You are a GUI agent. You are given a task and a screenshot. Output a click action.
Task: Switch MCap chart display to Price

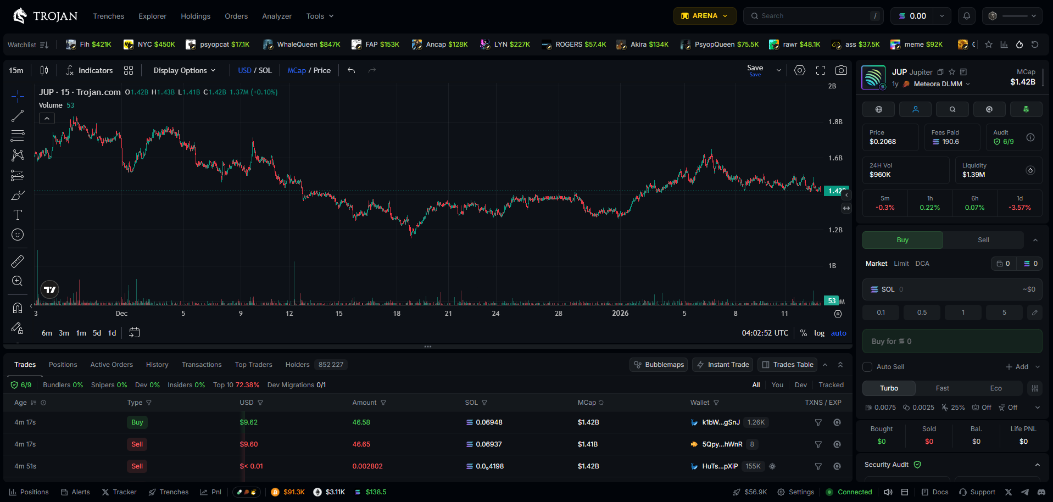(322, 70)
